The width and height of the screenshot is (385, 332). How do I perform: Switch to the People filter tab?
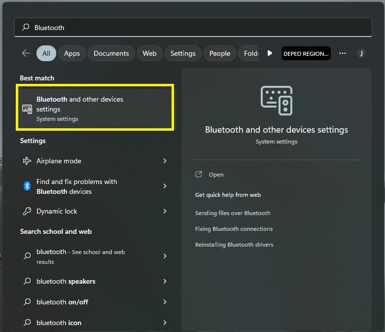point(220,53)
